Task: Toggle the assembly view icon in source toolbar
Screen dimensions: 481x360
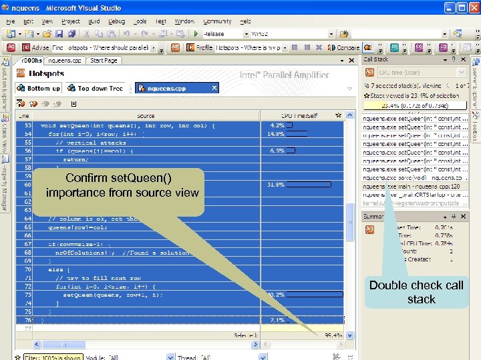Action: [x=73, y=104]
